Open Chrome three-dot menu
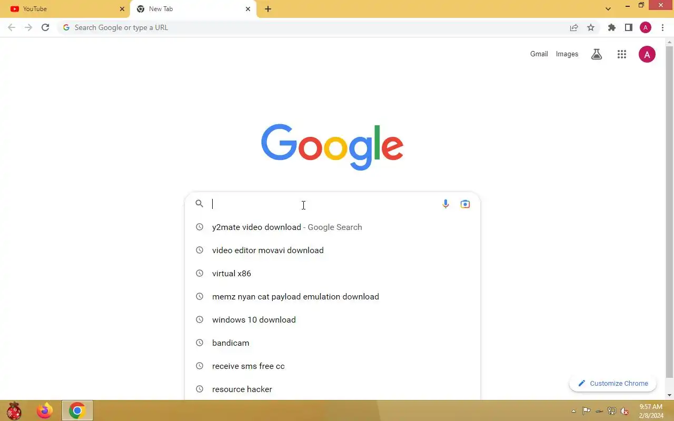 662,27
